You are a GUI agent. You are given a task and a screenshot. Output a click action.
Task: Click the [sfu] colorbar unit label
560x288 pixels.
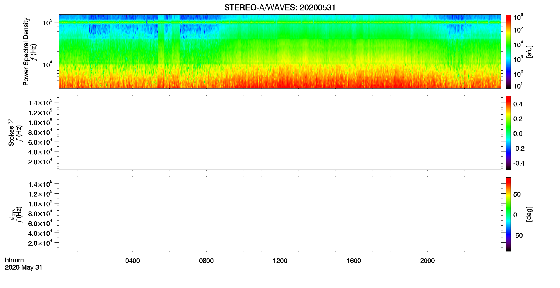pos(529,51)
